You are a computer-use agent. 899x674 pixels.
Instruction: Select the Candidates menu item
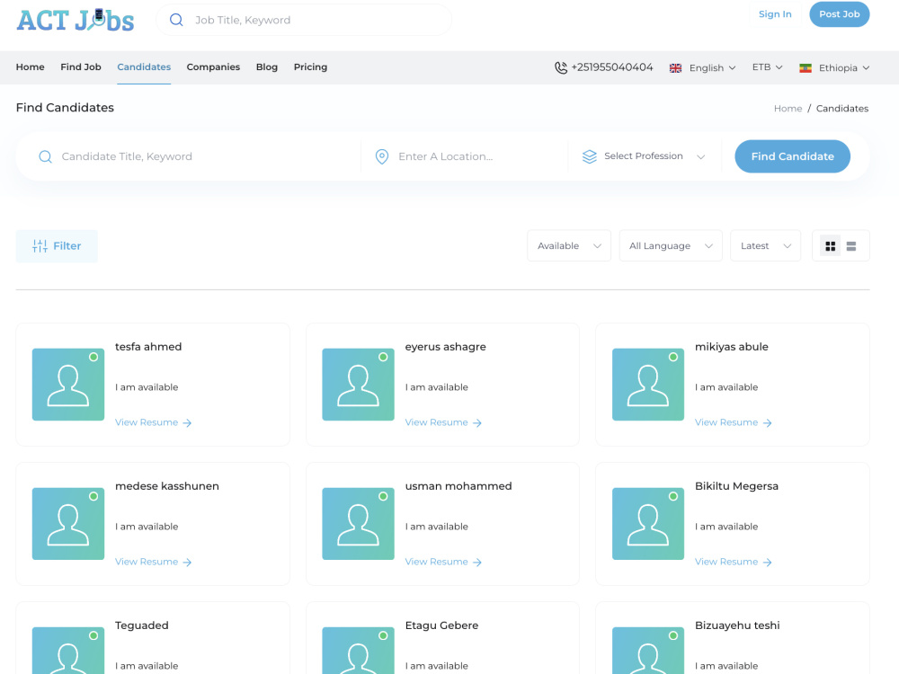(144, 67)
